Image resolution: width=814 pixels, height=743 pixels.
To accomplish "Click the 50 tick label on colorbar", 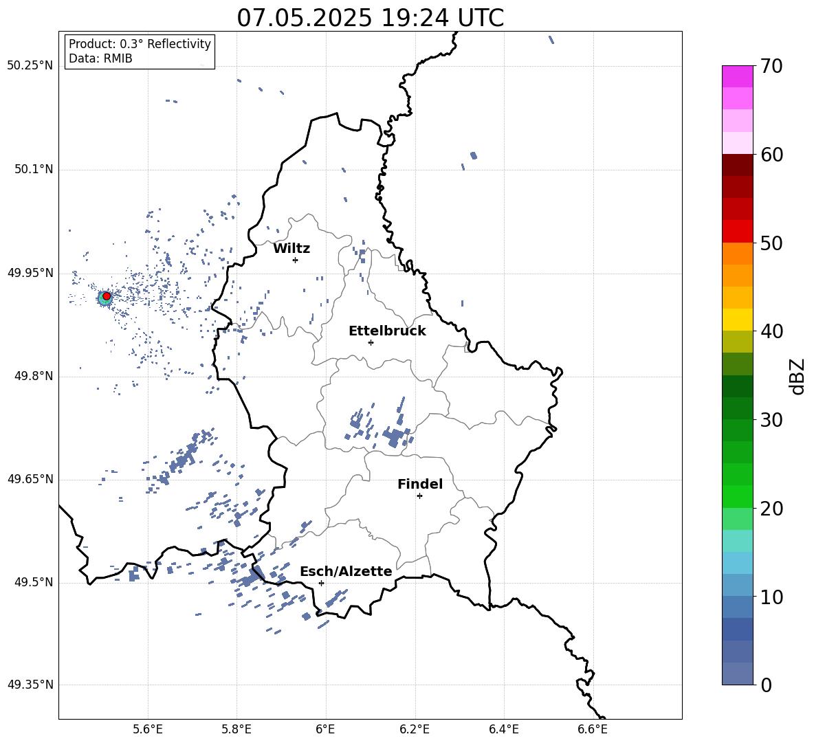I will pyautogui.click(x=771, y=243).
